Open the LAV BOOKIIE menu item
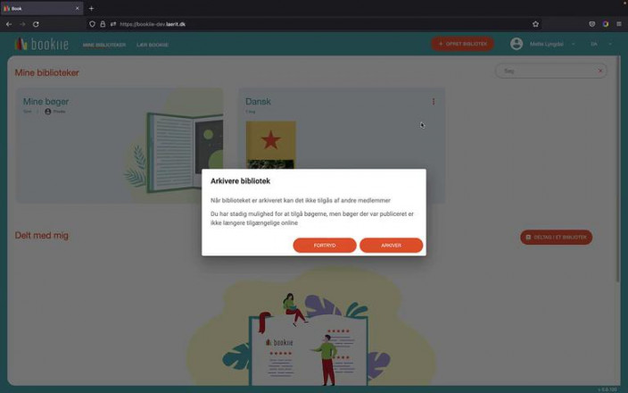The width and height of the screenshot is (628, 393). 152,44
